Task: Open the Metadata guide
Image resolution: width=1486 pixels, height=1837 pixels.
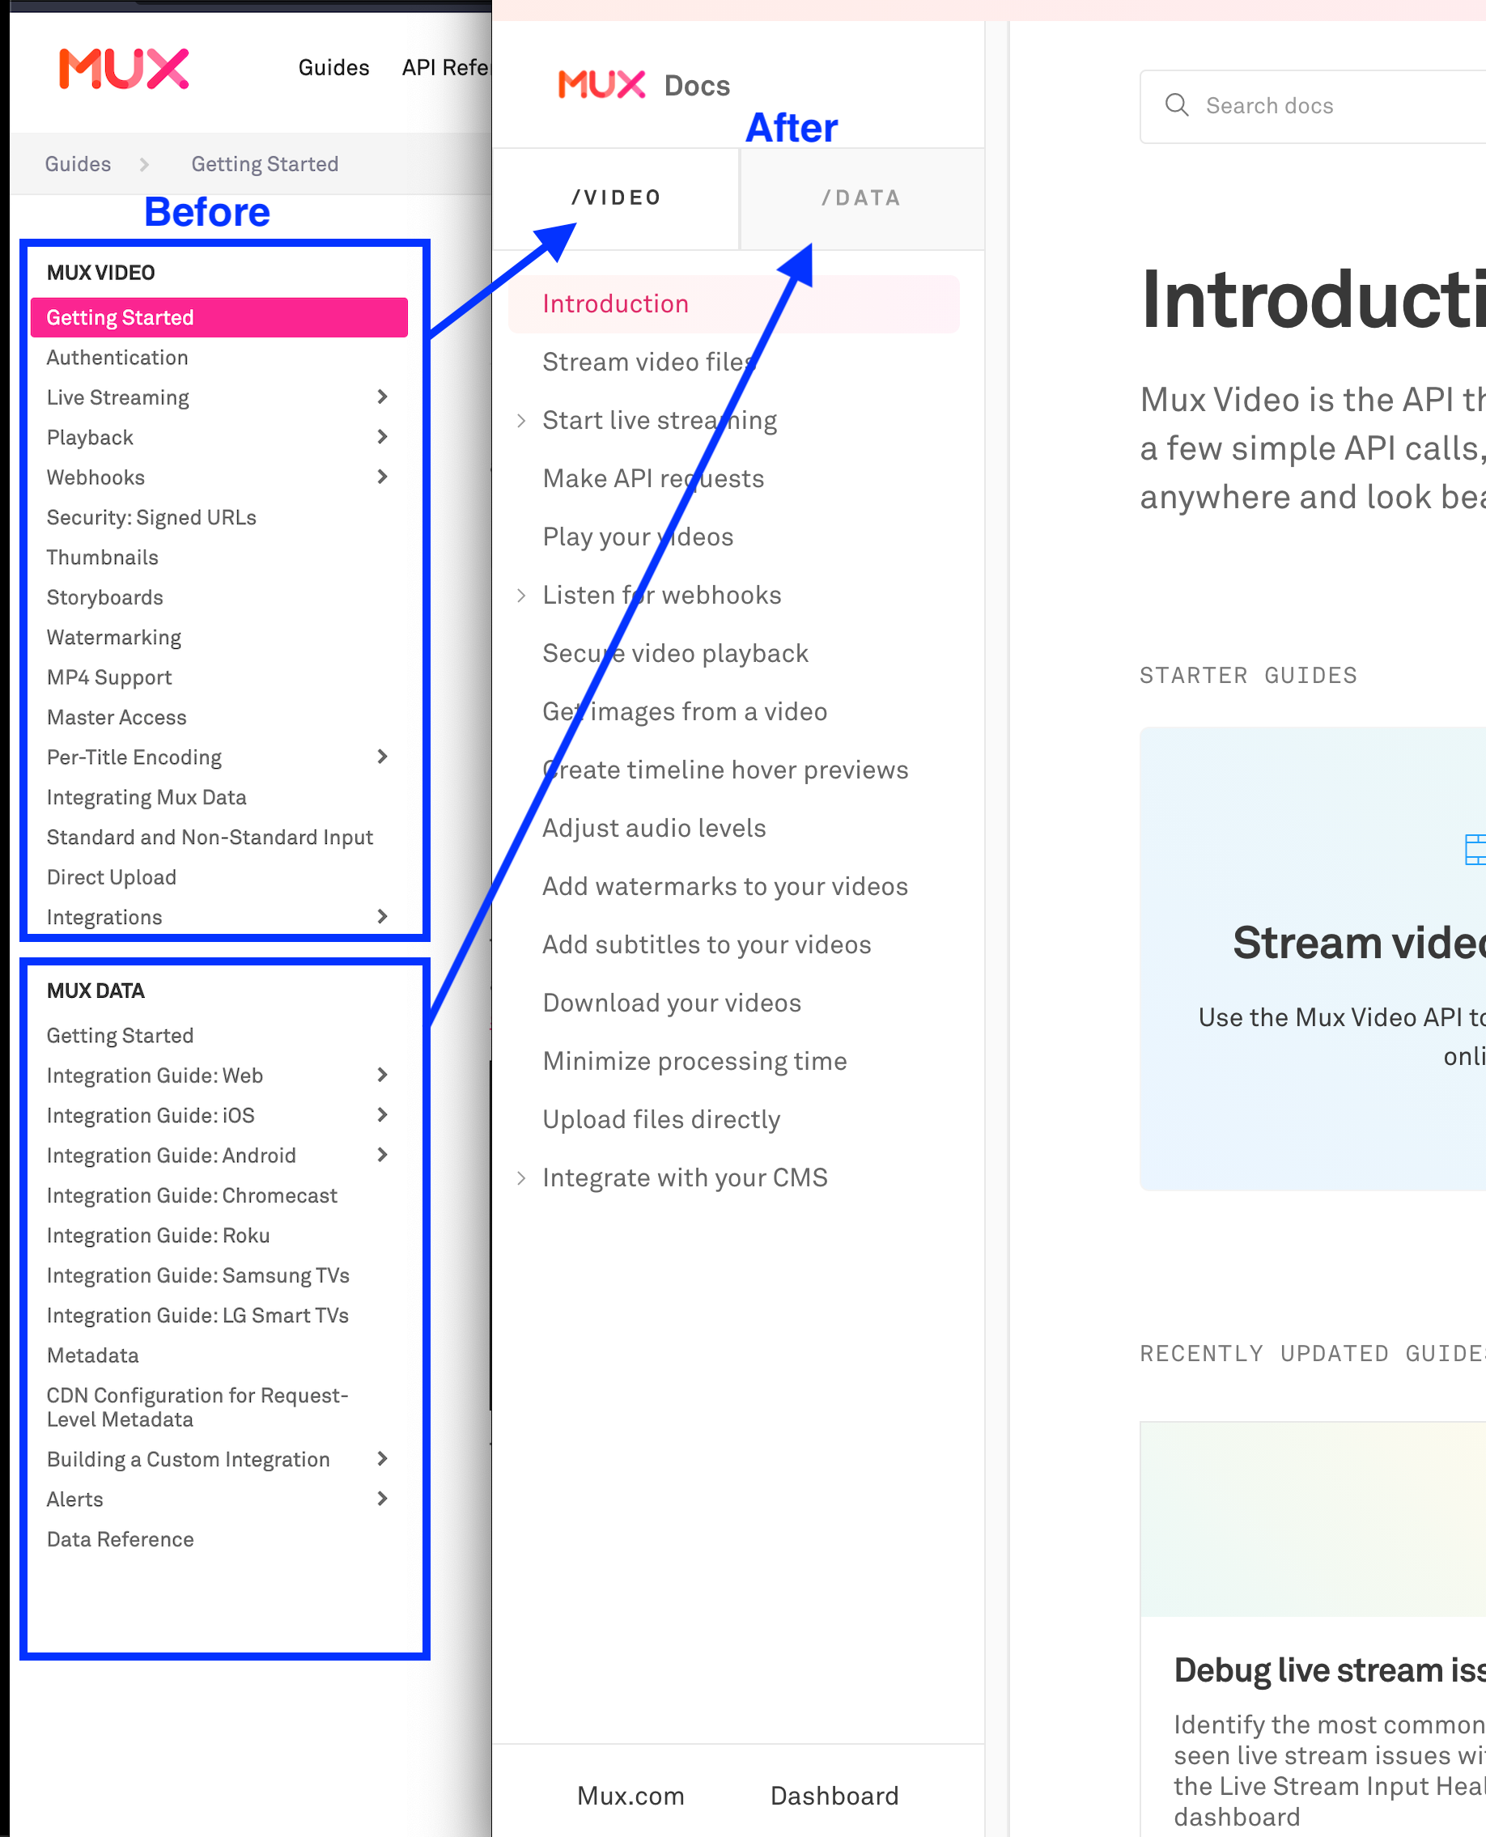Action: (92, 1355)
